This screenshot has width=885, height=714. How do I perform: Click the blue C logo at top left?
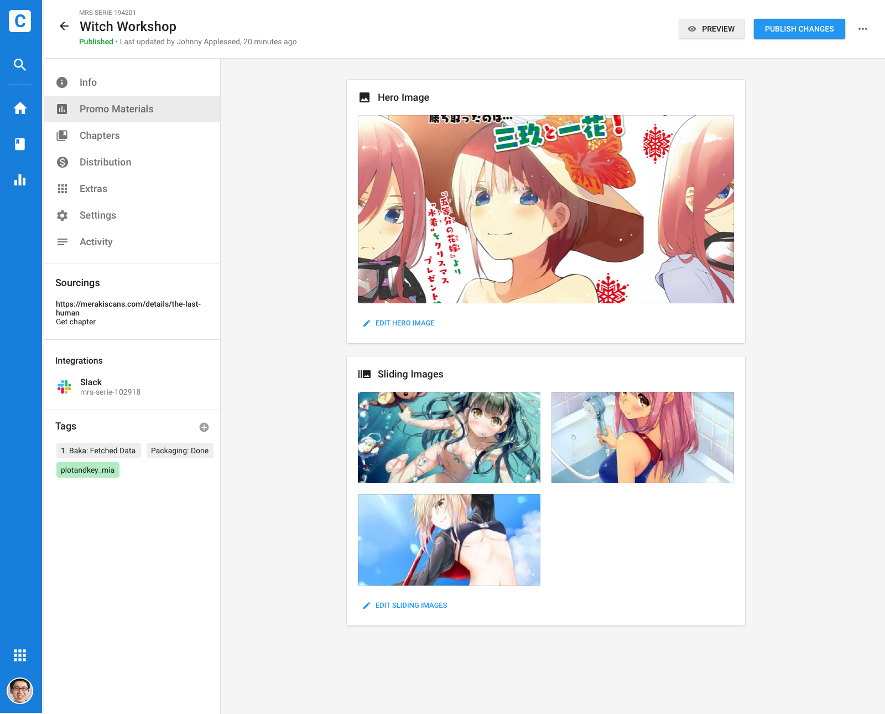pyautogui.click(x=20, y=21)
